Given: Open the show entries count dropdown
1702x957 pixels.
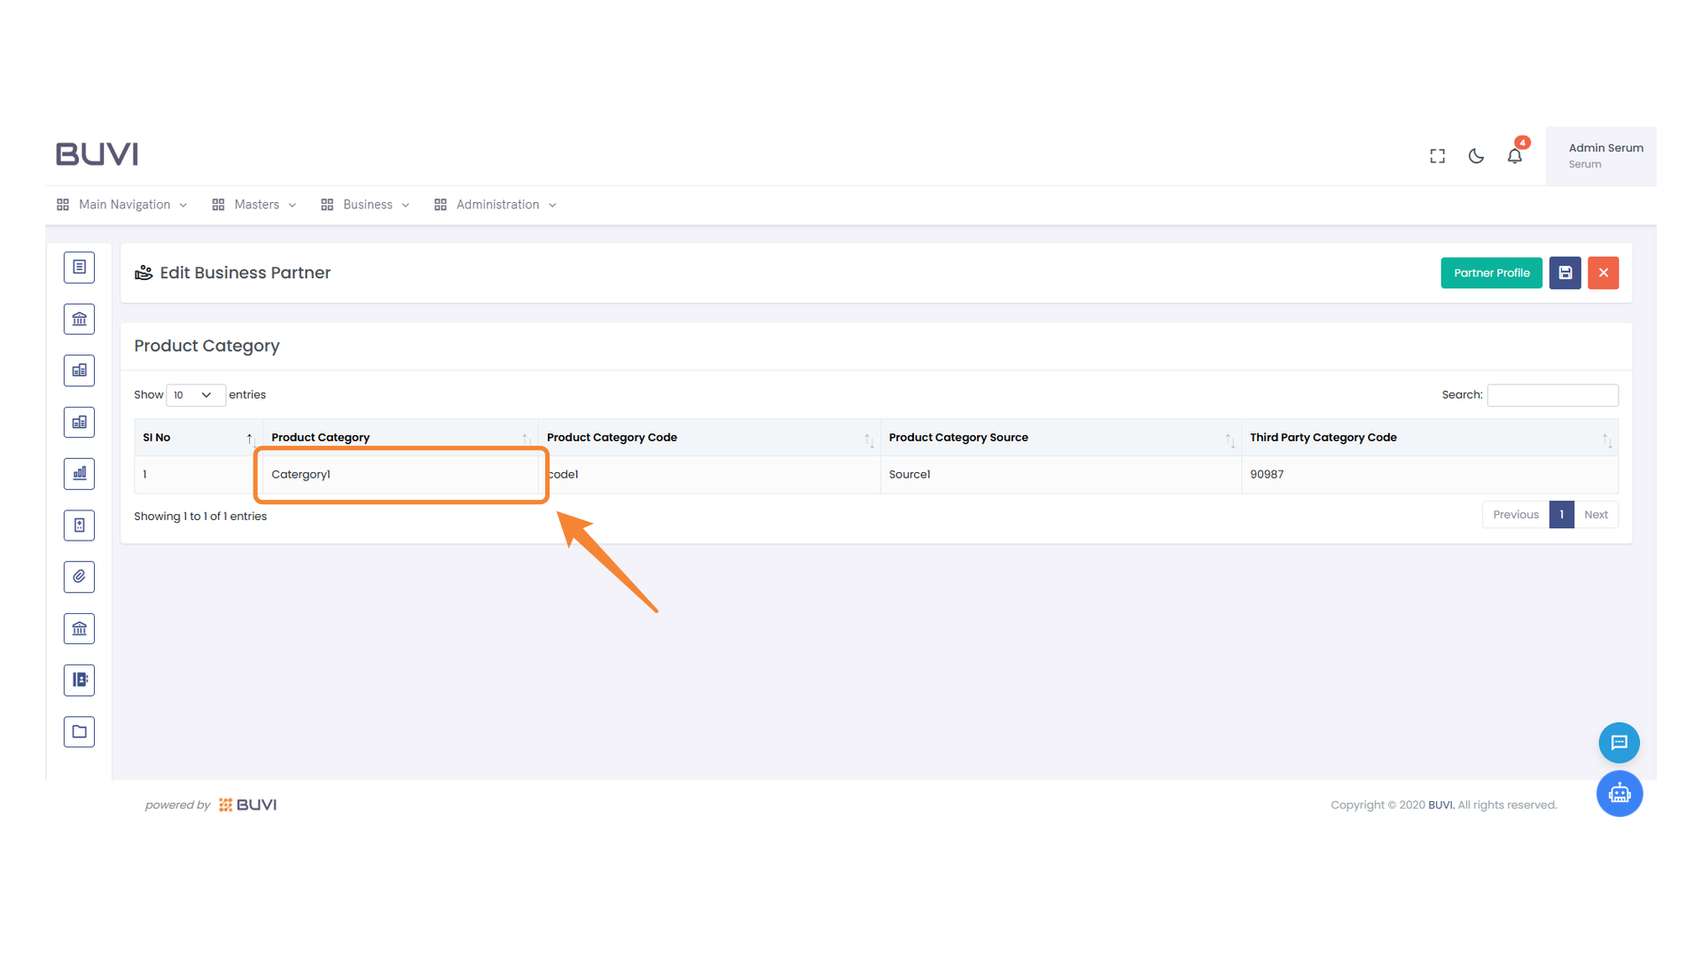Looking at the screenshot, I should point(195,395).
